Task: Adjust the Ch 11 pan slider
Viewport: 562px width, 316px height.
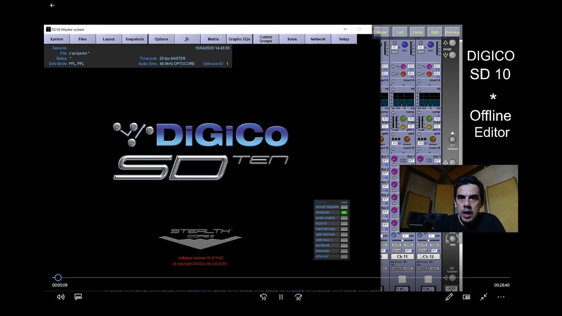Action: [403, 240]
